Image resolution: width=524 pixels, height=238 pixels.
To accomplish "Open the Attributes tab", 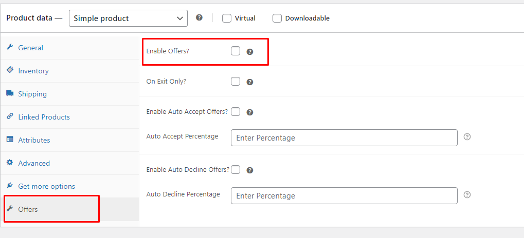I will (69, 140).
